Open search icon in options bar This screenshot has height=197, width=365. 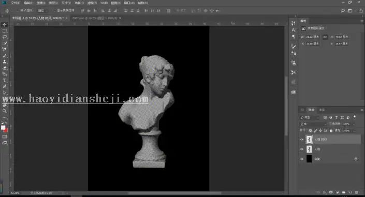[x=343, y=11]
